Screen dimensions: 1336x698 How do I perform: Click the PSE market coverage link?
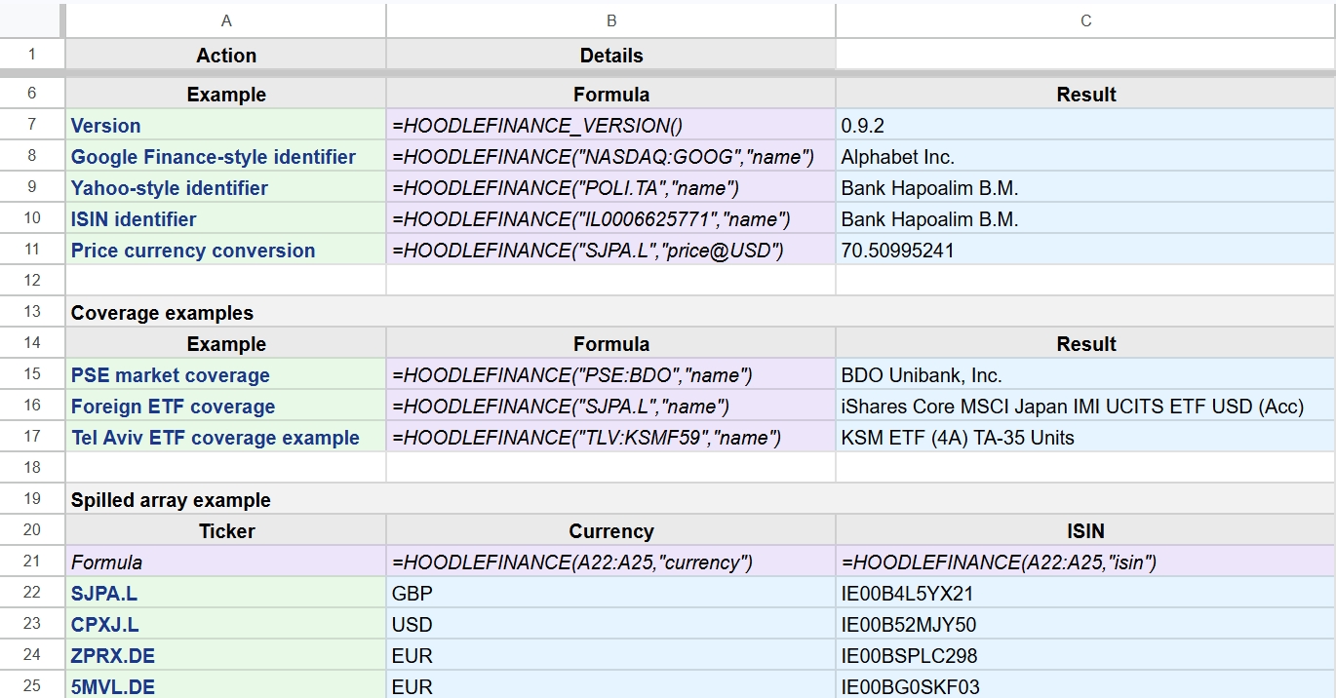tap(168, 374)
